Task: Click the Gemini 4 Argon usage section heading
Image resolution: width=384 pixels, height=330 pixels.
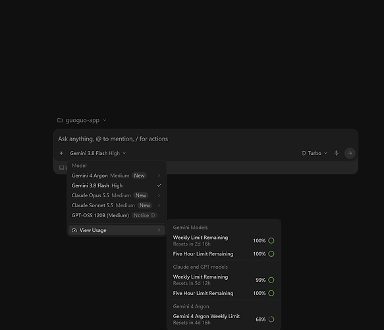Action: [191, 306]
